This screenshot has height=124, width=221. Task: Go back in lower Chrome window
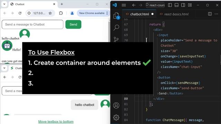(5, 77)
